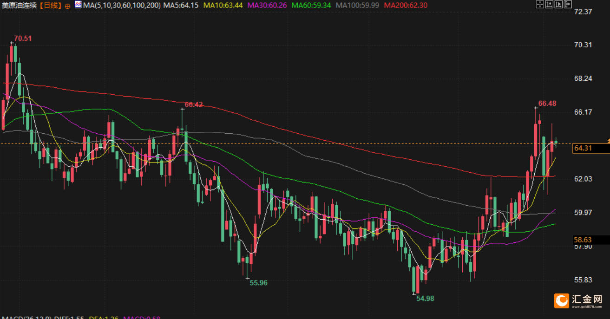
Task: Click the range-statistics icon with skip-to-start arrow
Action: pos(549,4)
